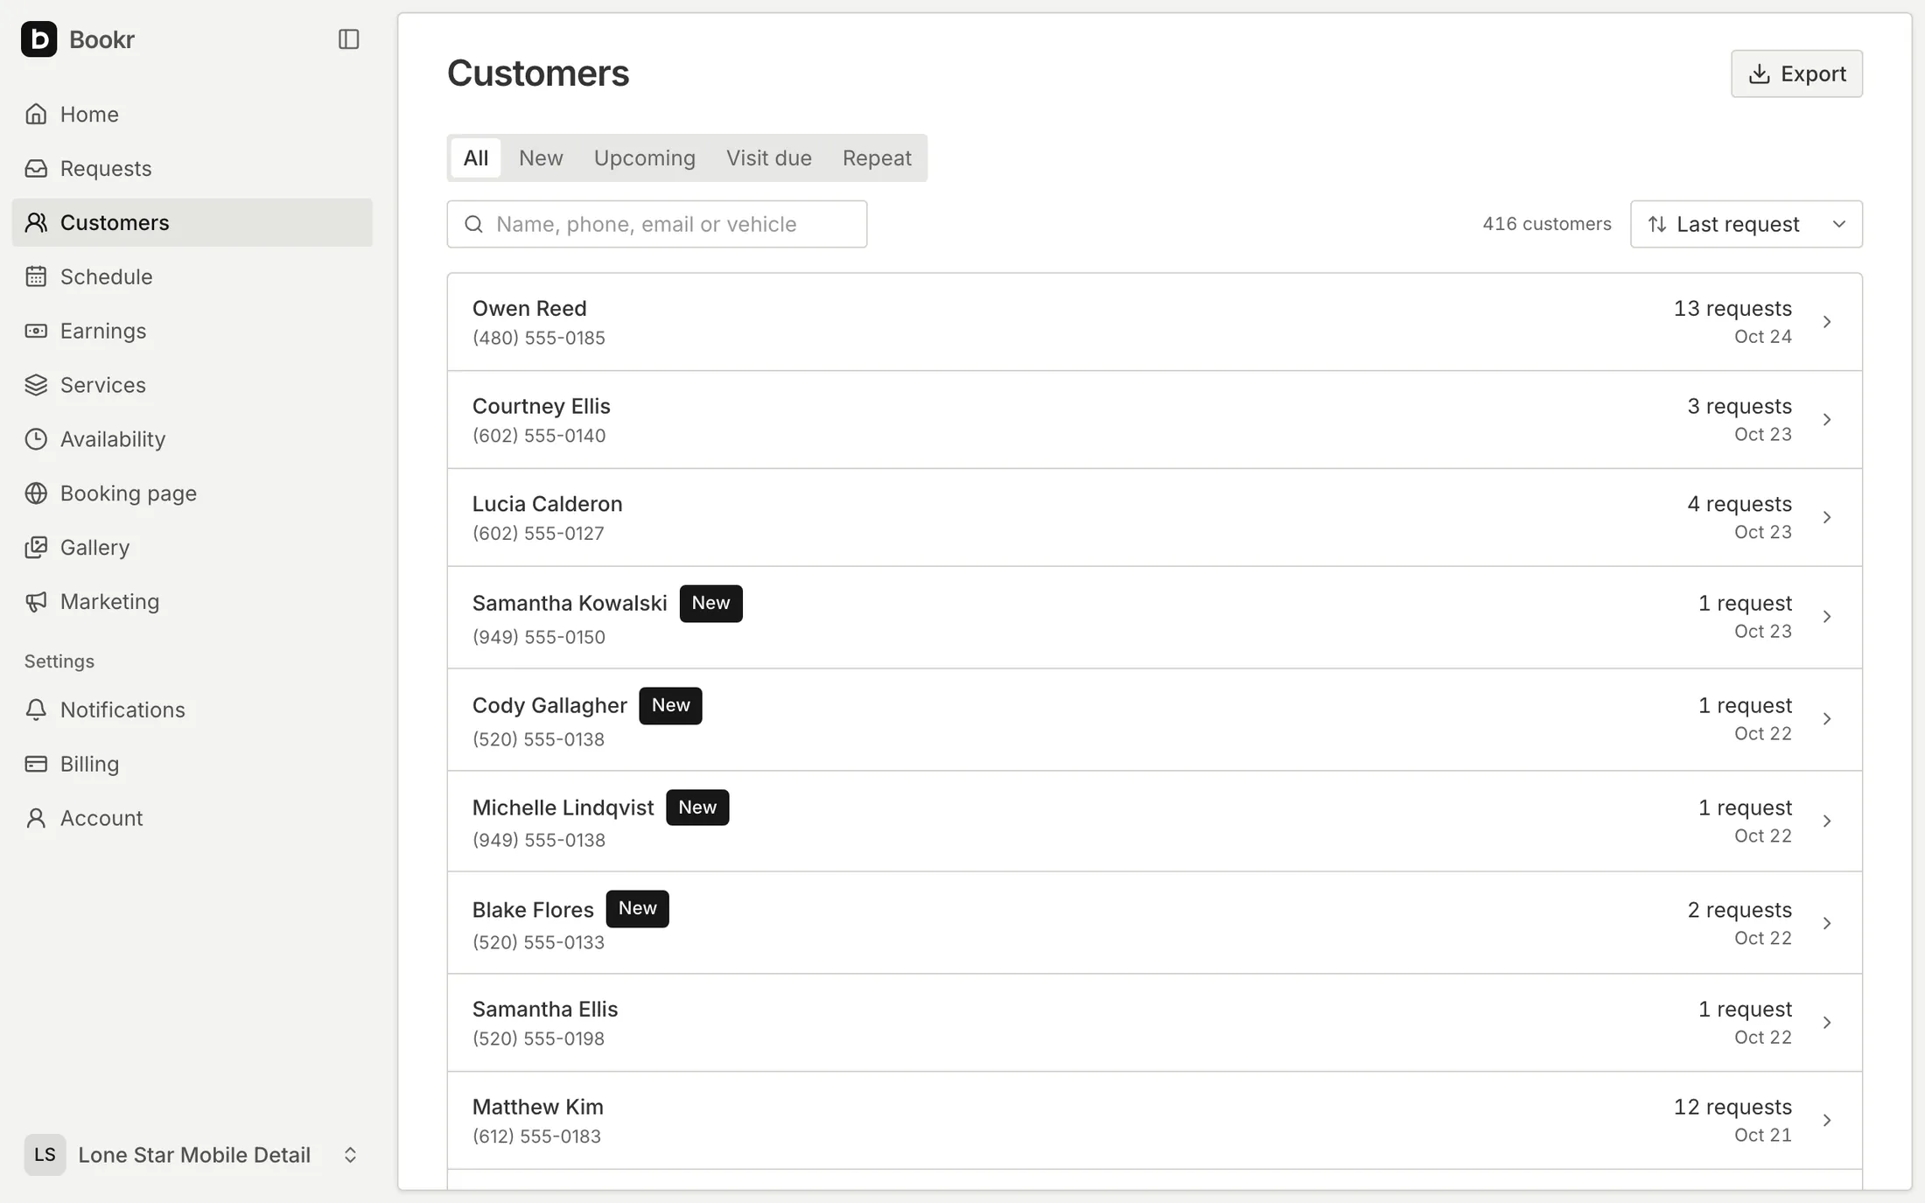This screenshot has height=1203, width=1925.
Task: Open the Customers sidebar item
Action: tap(192, 222)
